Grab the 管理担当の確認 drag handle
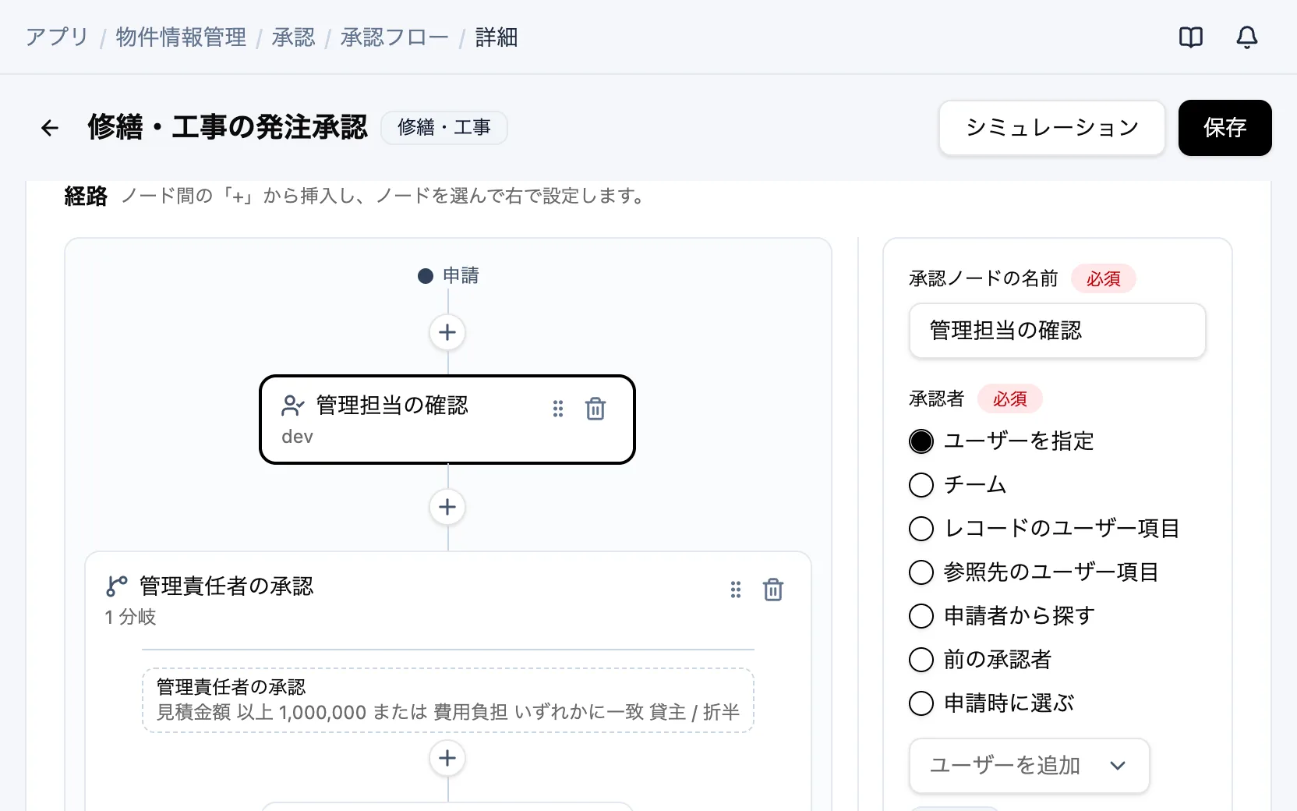Viewport: 1297px width, 811px height. click(x=558, y=408)
